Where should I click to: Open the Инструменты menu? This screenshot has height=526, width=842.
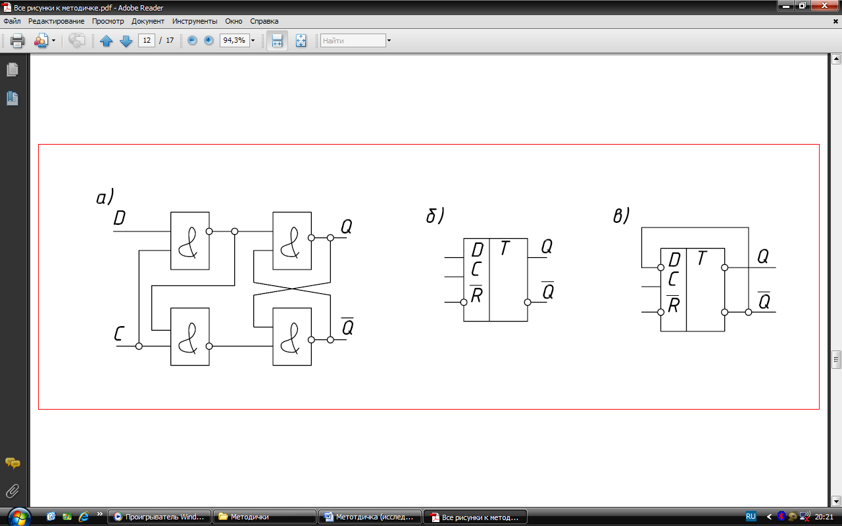195,21
